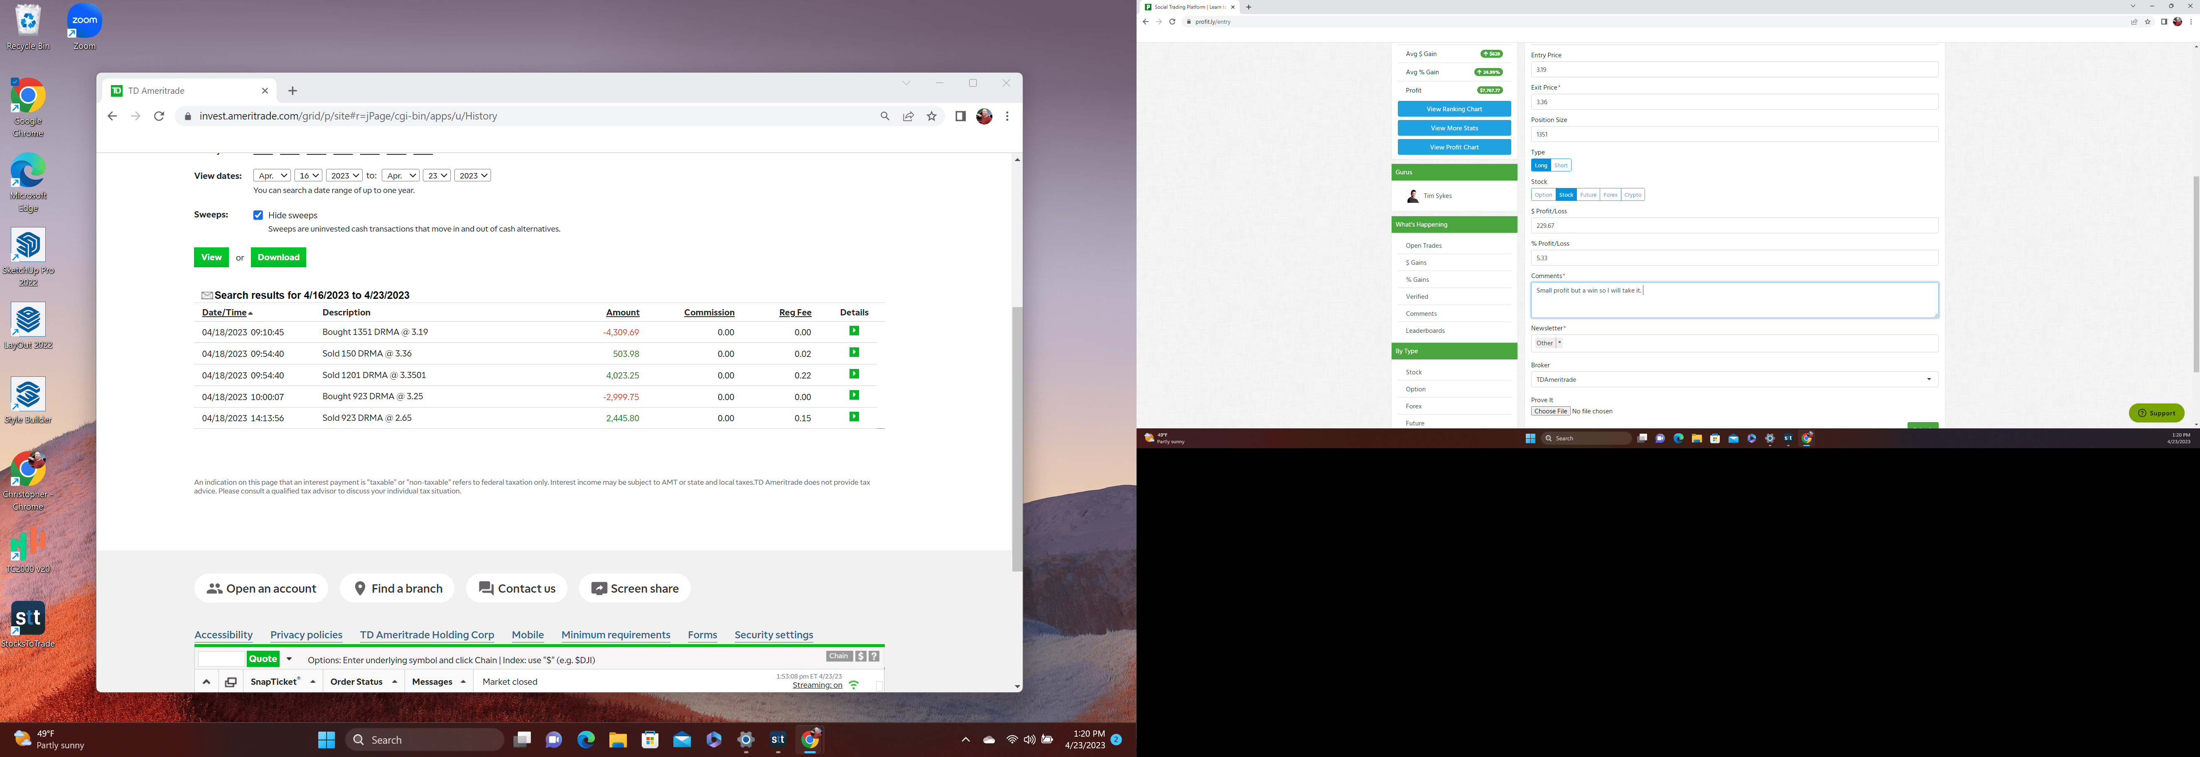Click the green Download button

point(278,257)
